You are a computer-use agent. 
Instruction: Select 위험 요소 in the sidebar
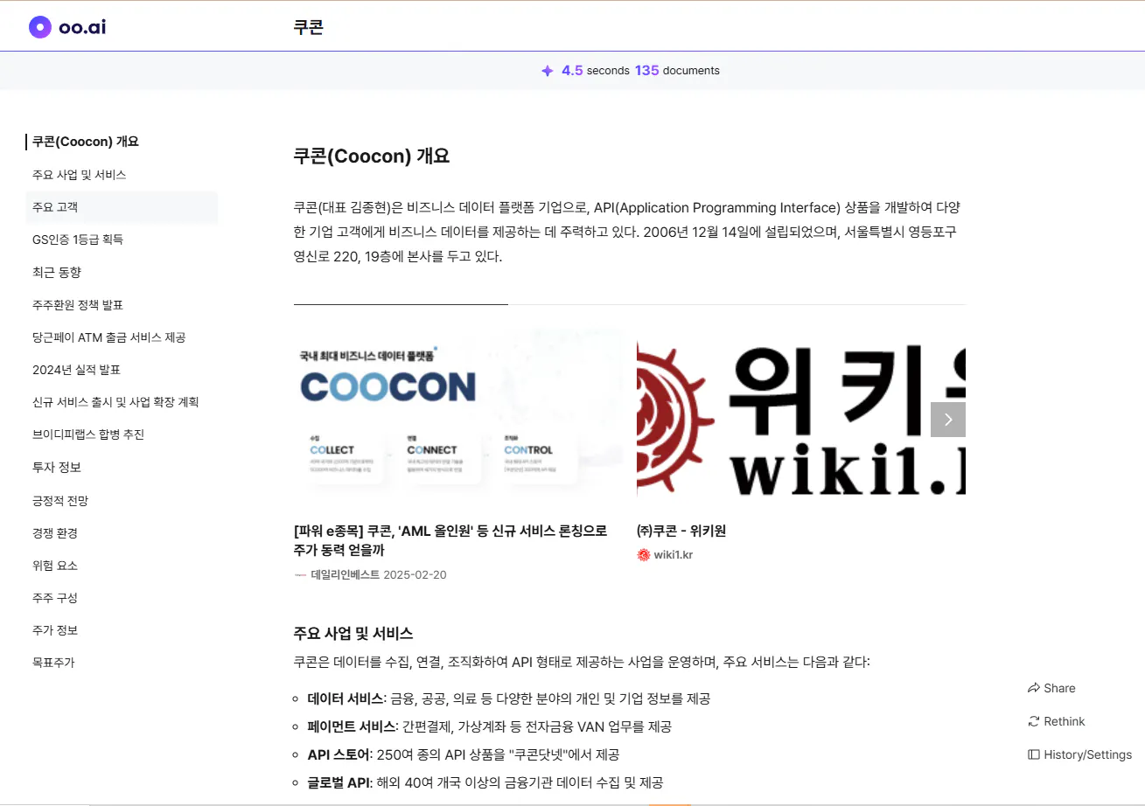pos(55,566)
